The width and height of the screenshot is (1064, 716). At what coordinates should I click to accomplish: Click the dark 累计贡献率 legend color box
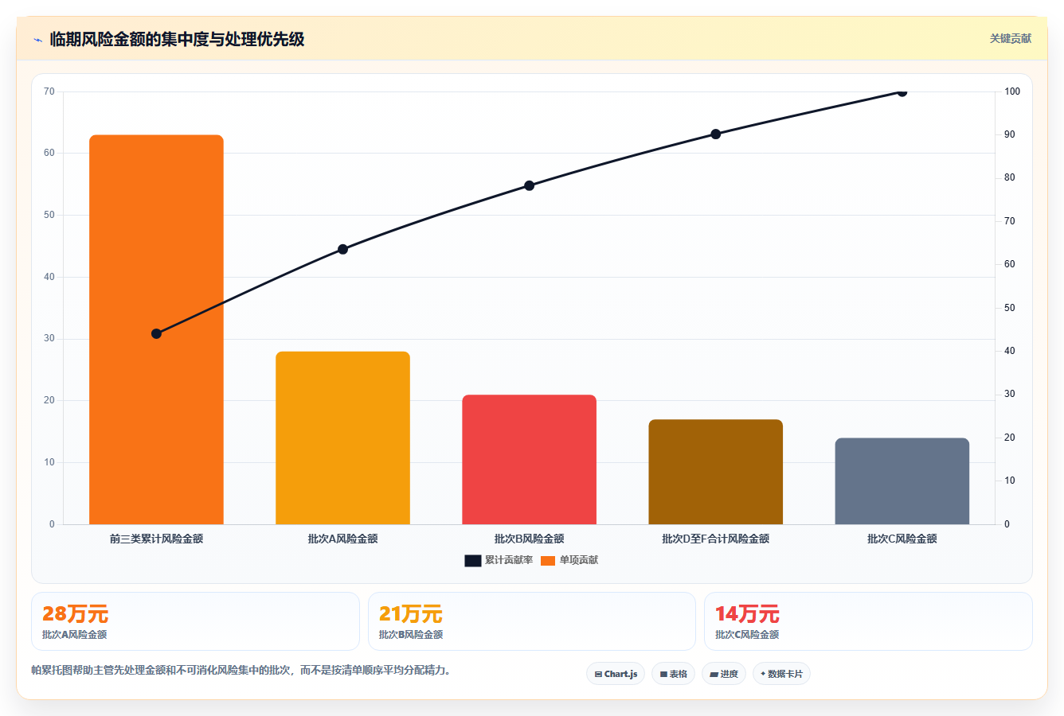coord(473,561)
